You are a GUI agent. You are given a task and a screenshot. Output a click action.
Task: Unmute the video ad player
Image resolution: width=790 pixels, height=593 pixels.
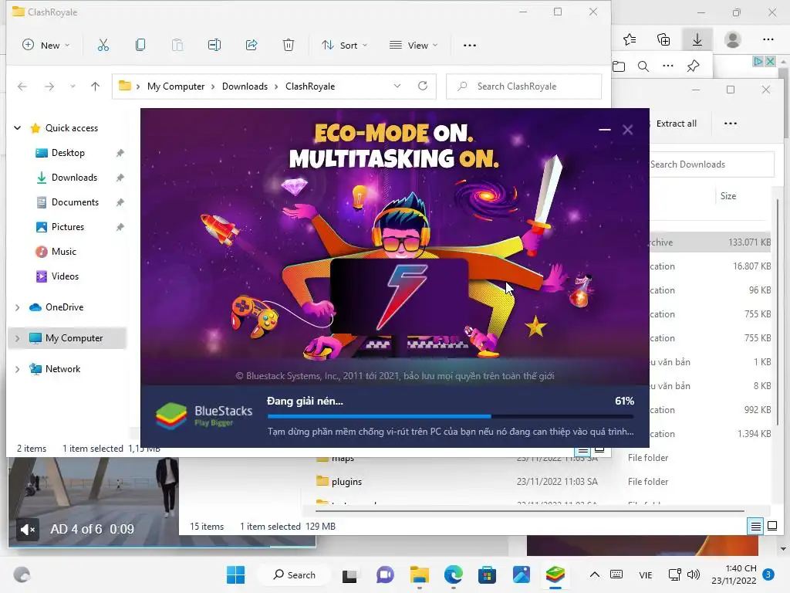point(27,530)
